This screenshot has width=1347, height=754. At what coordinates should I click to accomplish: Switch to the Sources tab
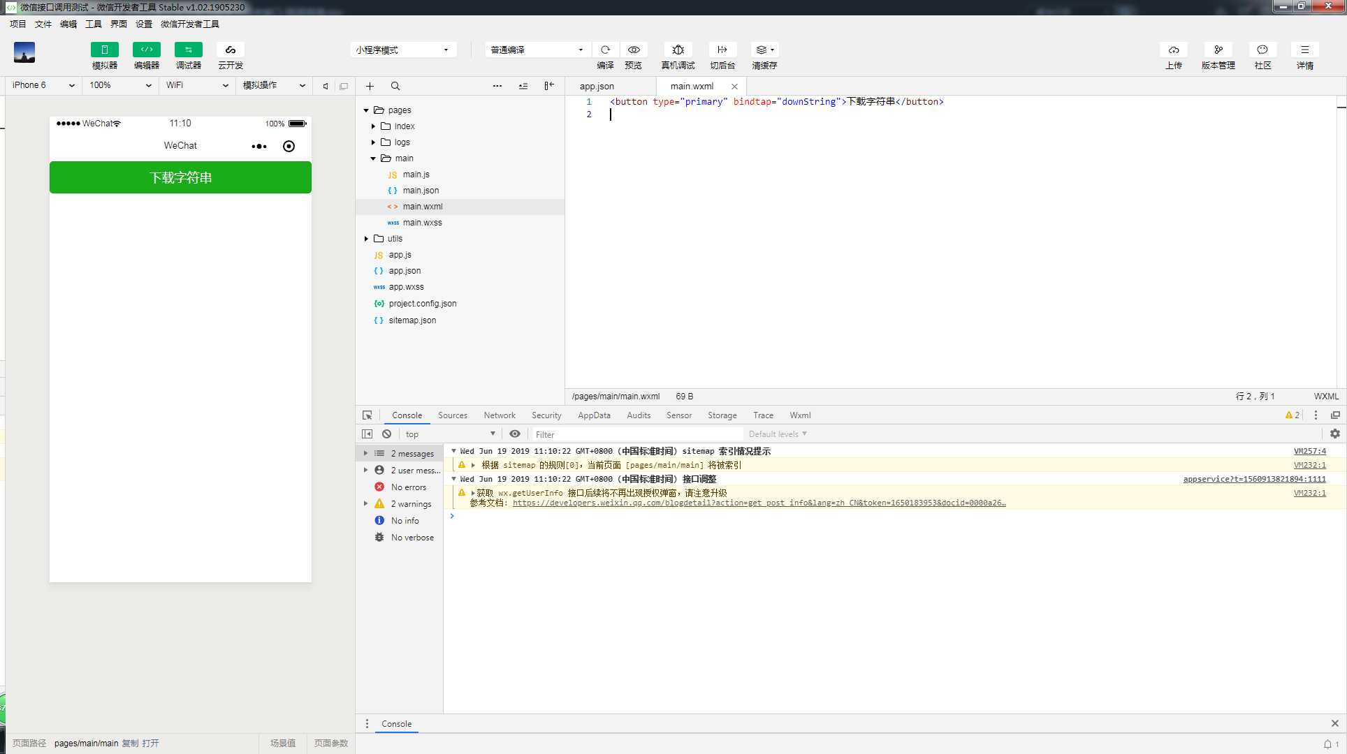[453, 415]
